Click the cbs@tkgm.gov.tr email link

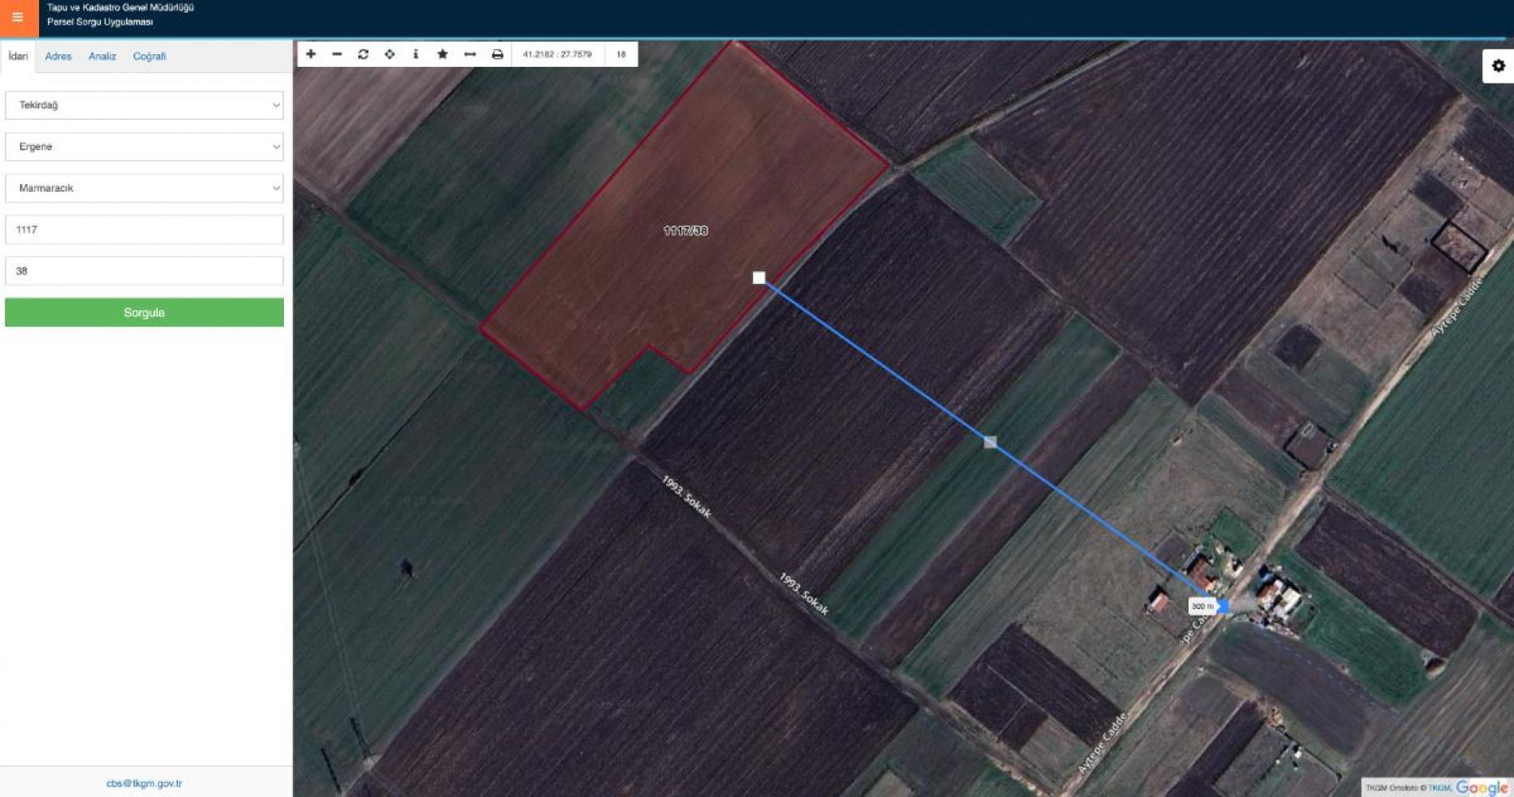144,783
